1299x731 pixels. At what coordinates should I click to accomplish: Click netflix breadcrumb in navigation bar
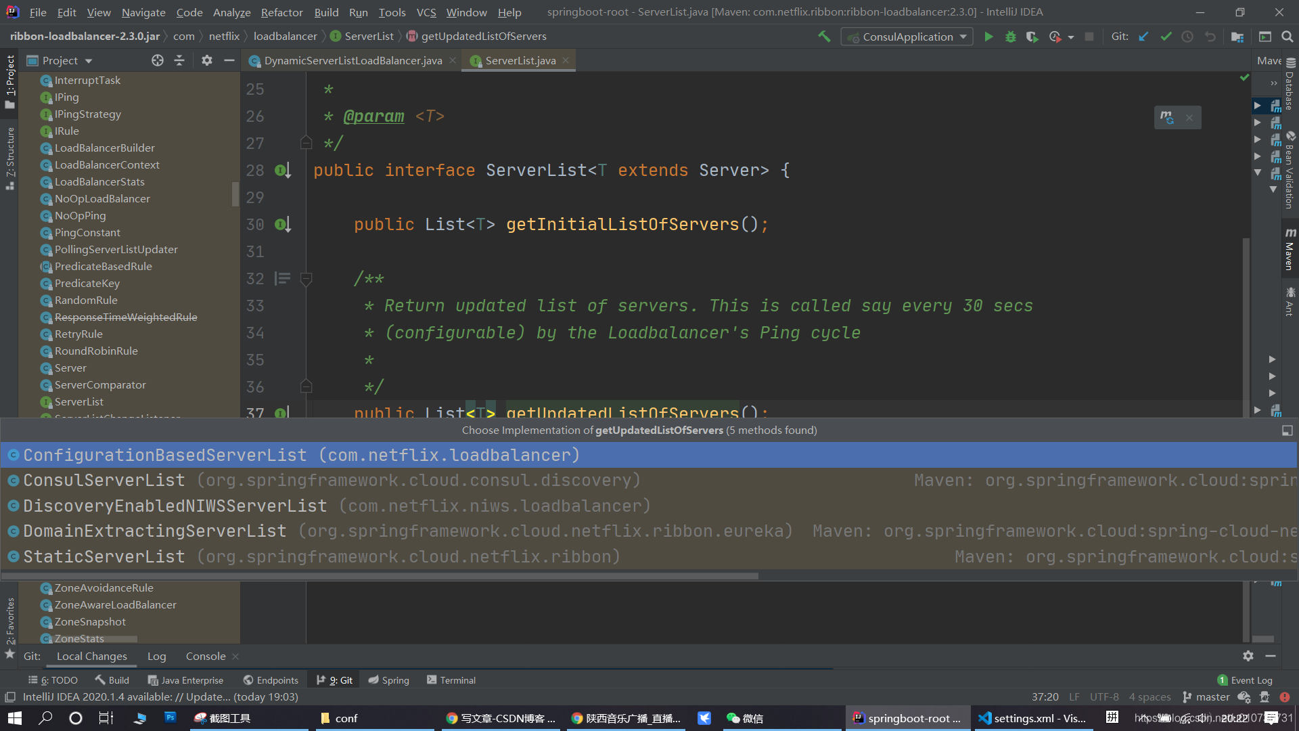point(224,36)
